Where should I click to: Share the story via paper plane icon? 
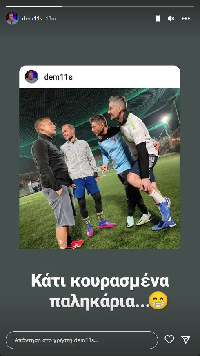(x=186, y=339)
